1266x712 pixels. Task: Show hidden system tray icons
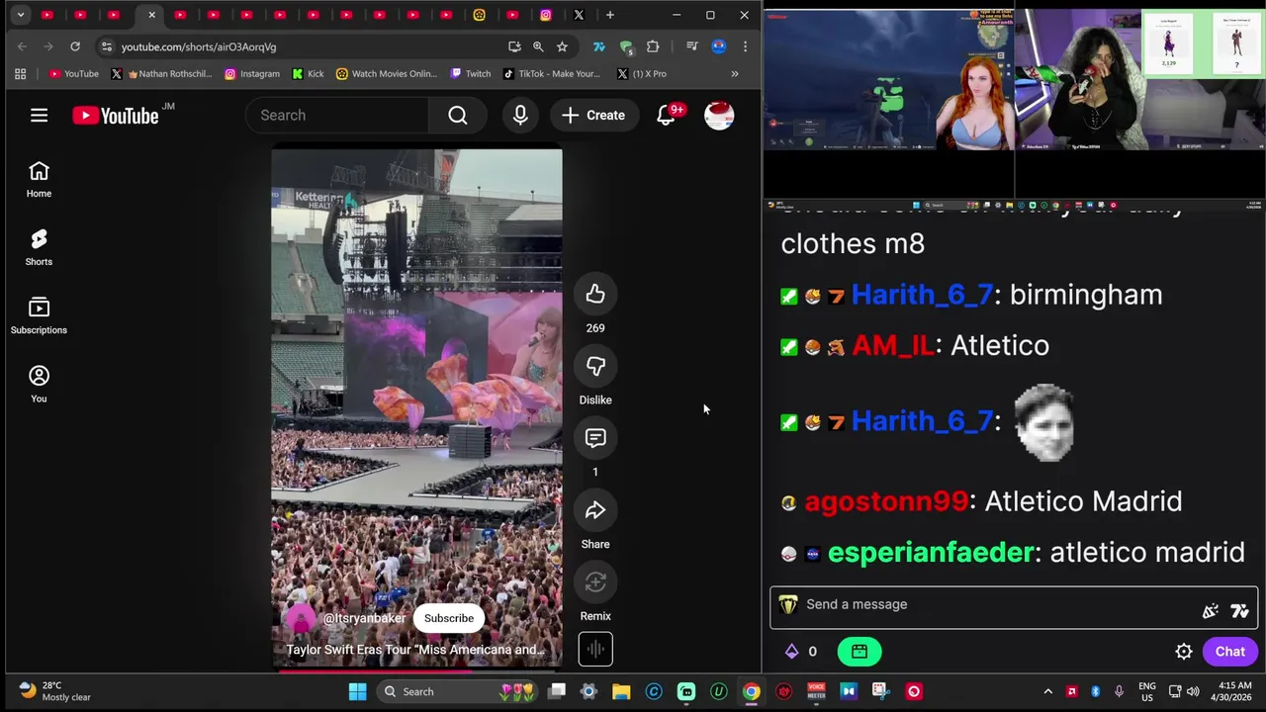(x=1047, y=691)
